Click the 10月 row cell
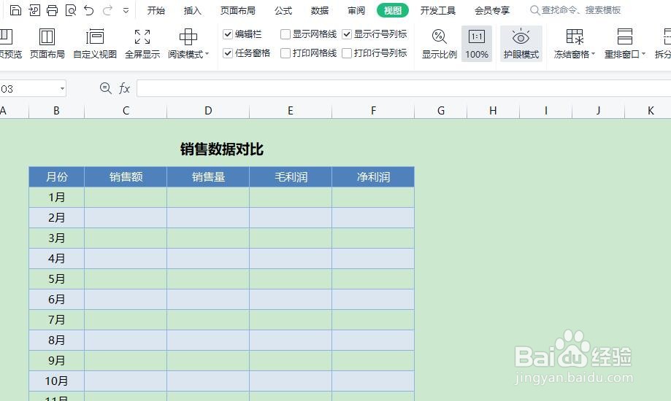 (x=56, y=381)
